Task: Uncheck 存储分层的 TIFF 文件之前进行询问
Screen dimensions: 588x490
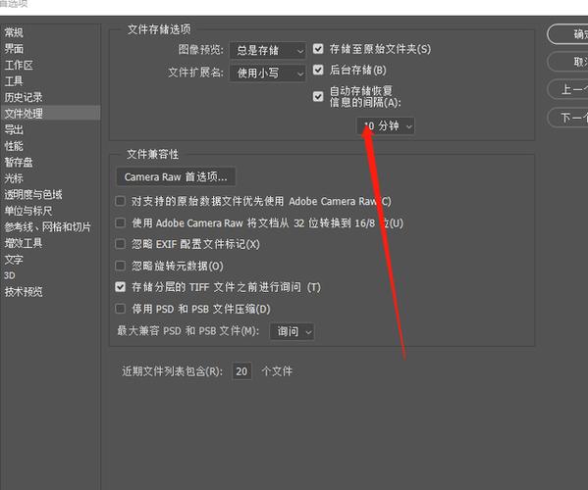Action: (x=120, y=287)
